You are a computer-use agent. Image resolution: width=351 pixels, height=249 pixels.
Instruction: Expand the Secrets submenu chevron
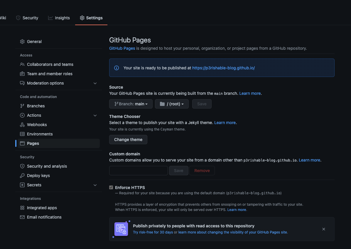(x=95, y=185)
